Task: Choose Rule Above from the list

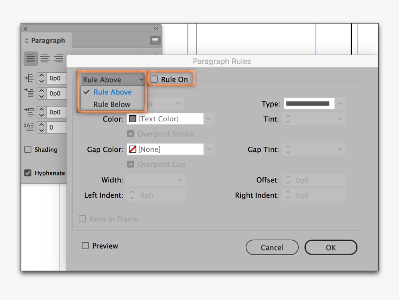Action: click(x=112, y=92)
